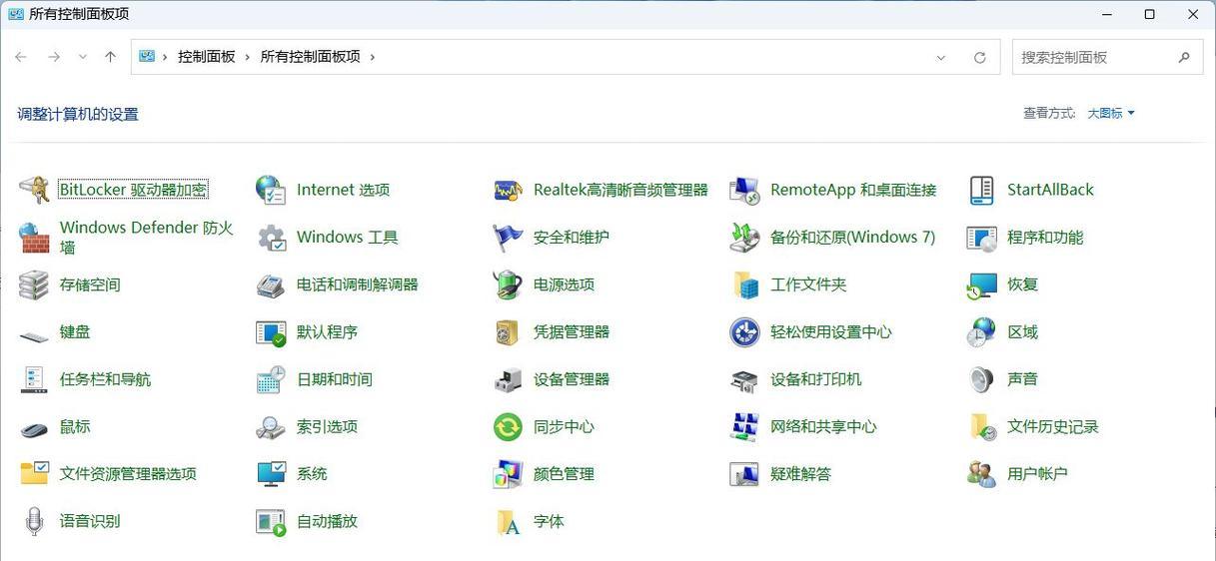
Task: Click the 查看方式 label
Action: (1049, 114)
